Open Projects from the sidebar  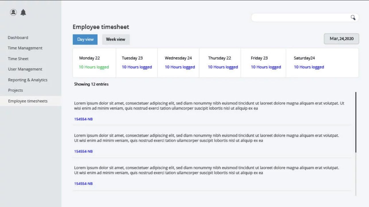point(15,90)
